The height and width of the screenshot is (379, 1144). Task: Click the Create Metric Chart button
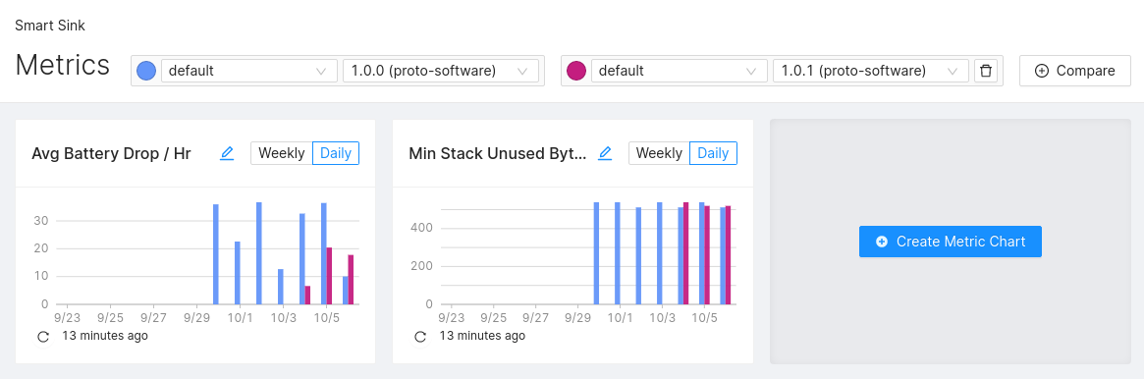pos(950,242)
